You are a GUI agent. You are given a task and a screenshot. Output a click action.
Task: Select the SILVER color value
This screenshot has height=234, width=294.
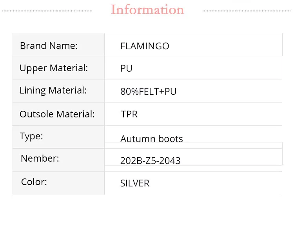(135, 183)
